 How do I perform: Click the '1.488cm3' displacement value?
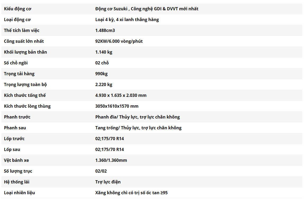pyautogui.click(x=105, y=30)
